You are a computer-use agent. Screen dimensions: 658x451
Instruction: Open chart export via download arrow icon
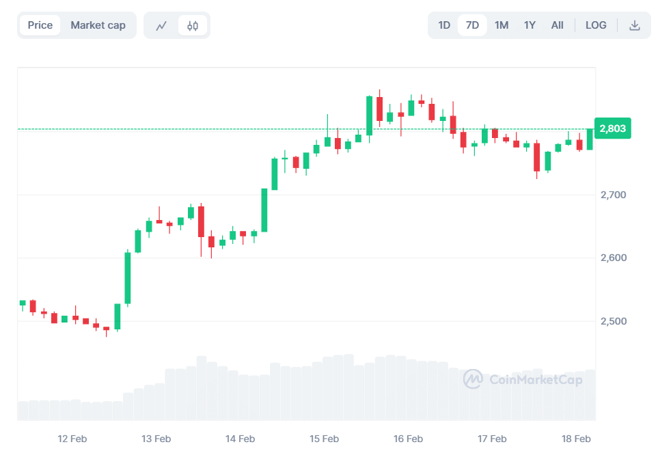635,25
